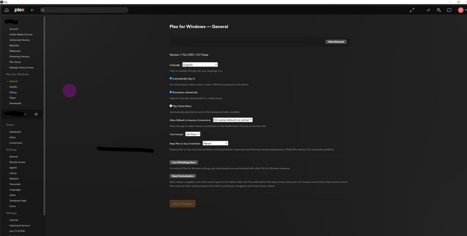Image resolution: width=467 pixels, height=236 pixels.
Task: Open Webhooks in sidebar
Action: pyautogui.click(x=15, y=51)
